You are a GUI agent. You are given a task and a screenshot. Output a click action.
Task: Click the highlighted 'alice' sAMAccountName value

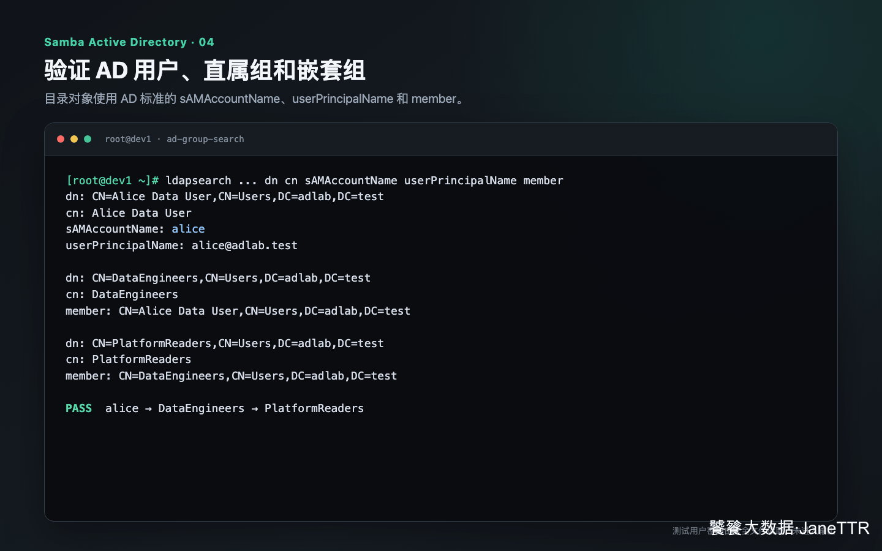click(x=188, y=229)
